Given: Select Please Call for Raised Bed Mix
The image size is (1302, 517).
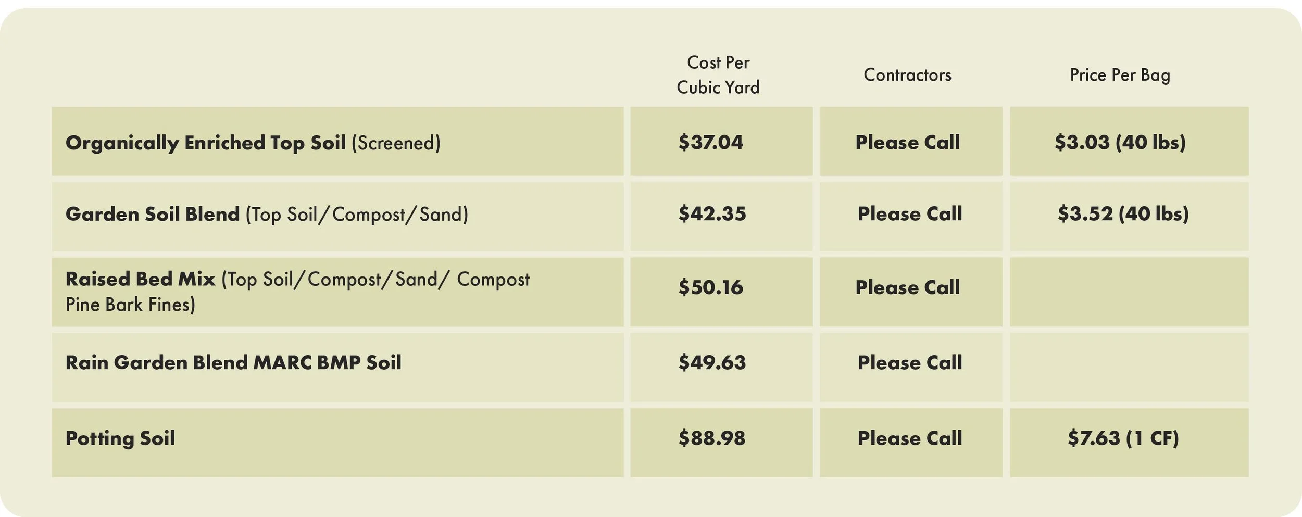Looking at the screenshot, I should (x=907, y=287).
